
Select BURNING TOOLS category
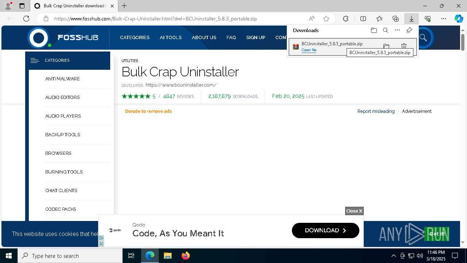[64, 172]
